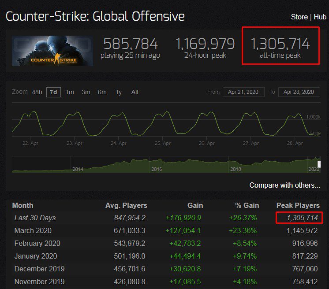Viewport: 329px width, 289px height.
Task: Set chart zoom to 1y
Action: click(x=119, y=92)
